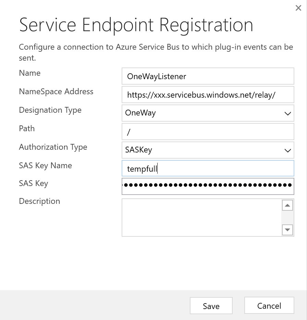This screenshot has width=307, height=320.
Task: Click the Path label
Action: click(x=27, y=129)
